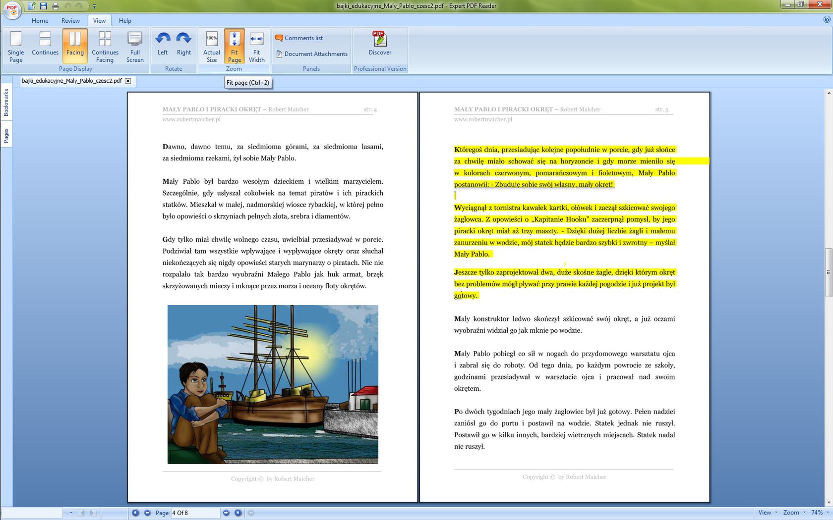Choose Continues page display mode

[x=45, y=47]
